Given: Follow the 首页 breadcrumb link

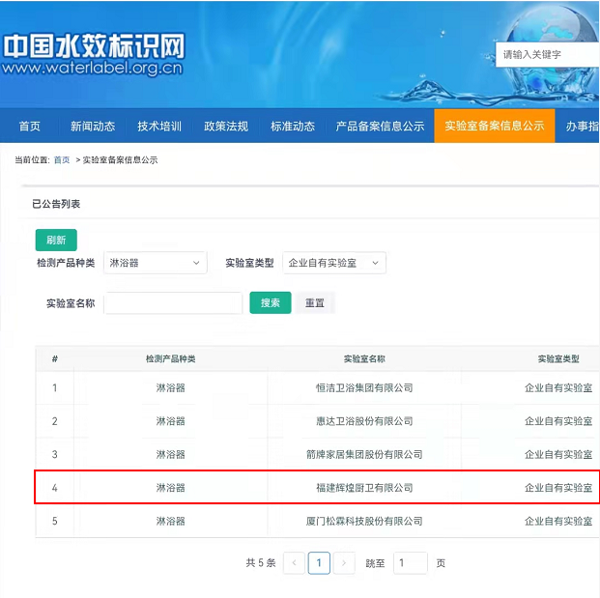Looking at the screenshot, I should click(x=62, y=160).
